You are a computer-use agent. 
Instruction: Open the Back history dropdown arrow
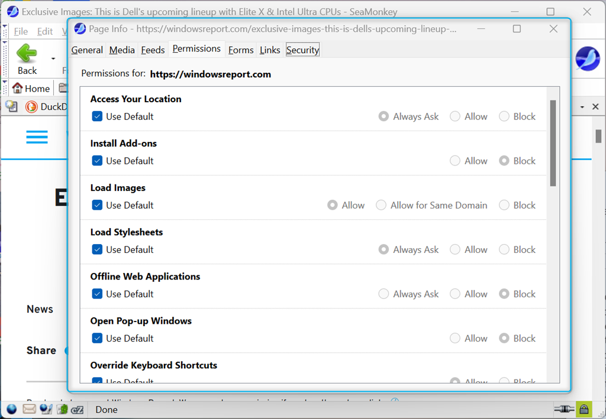pos(53,59)
